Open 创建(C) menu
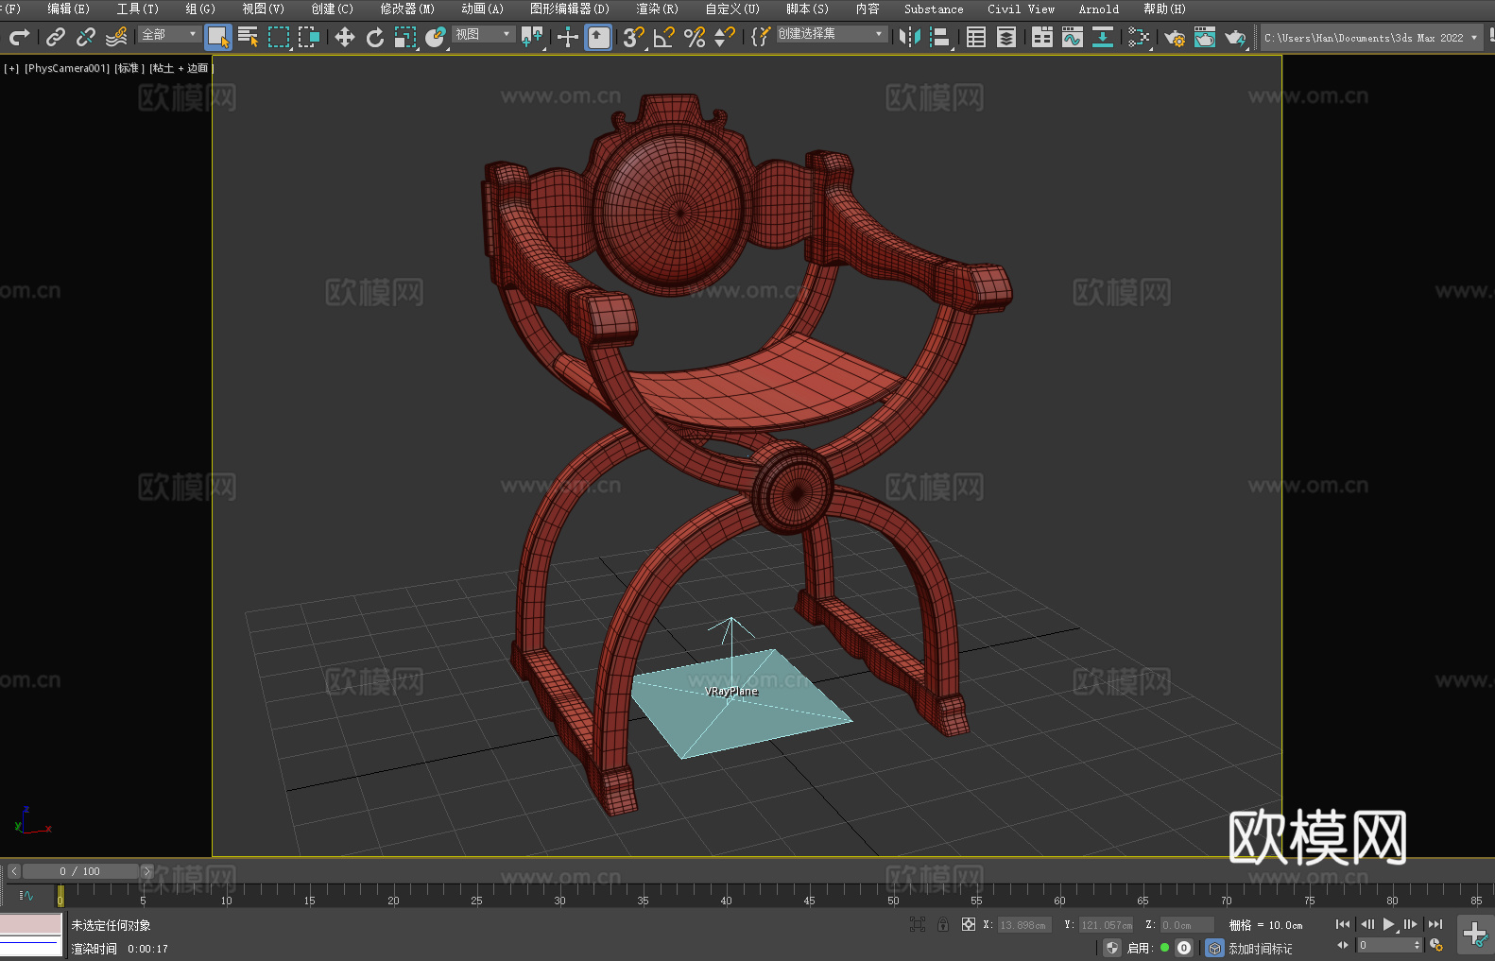This screenshot has width=1495, height=961. coord(333,9)
